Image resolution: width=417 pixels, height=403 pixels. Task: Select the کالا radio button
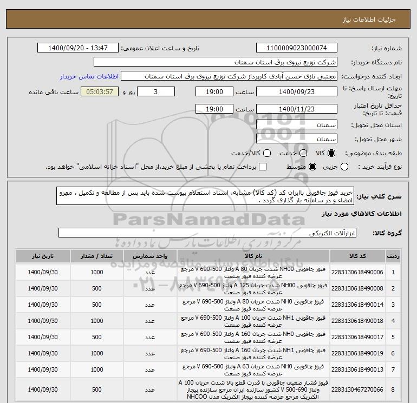331,153
